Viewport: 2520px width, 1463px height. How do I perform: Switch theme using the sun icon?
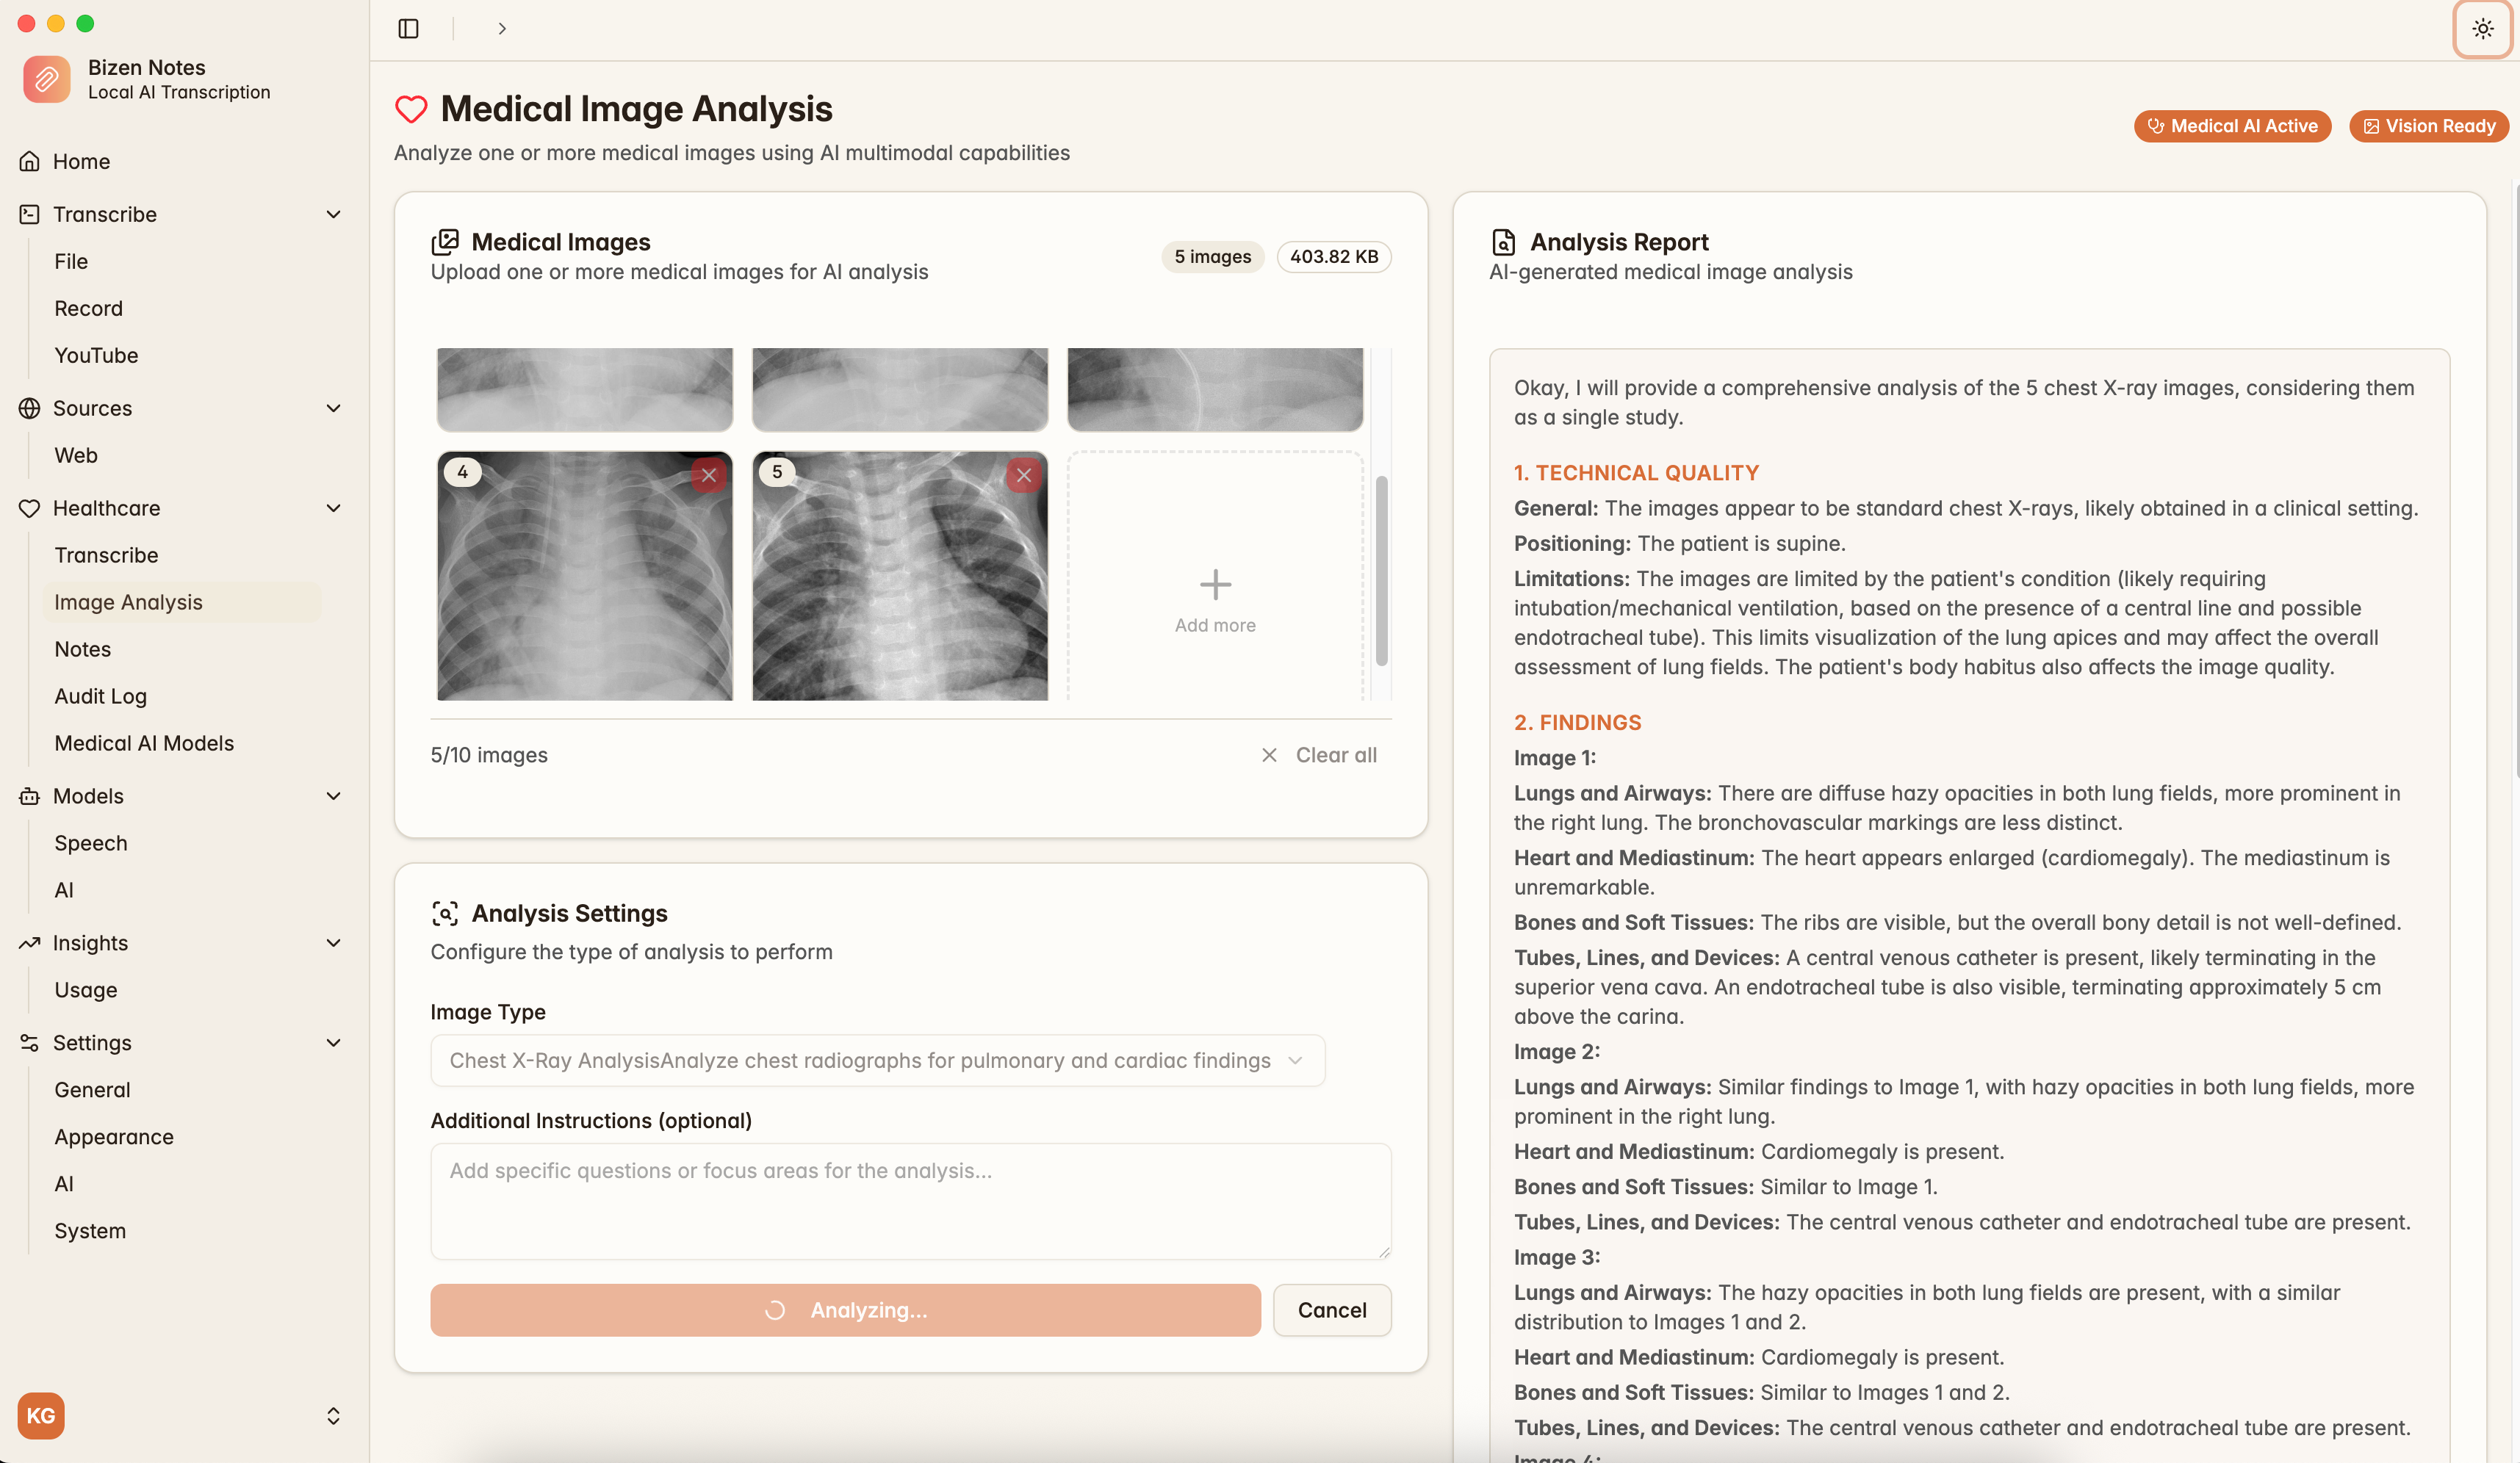coord(2483,28)
